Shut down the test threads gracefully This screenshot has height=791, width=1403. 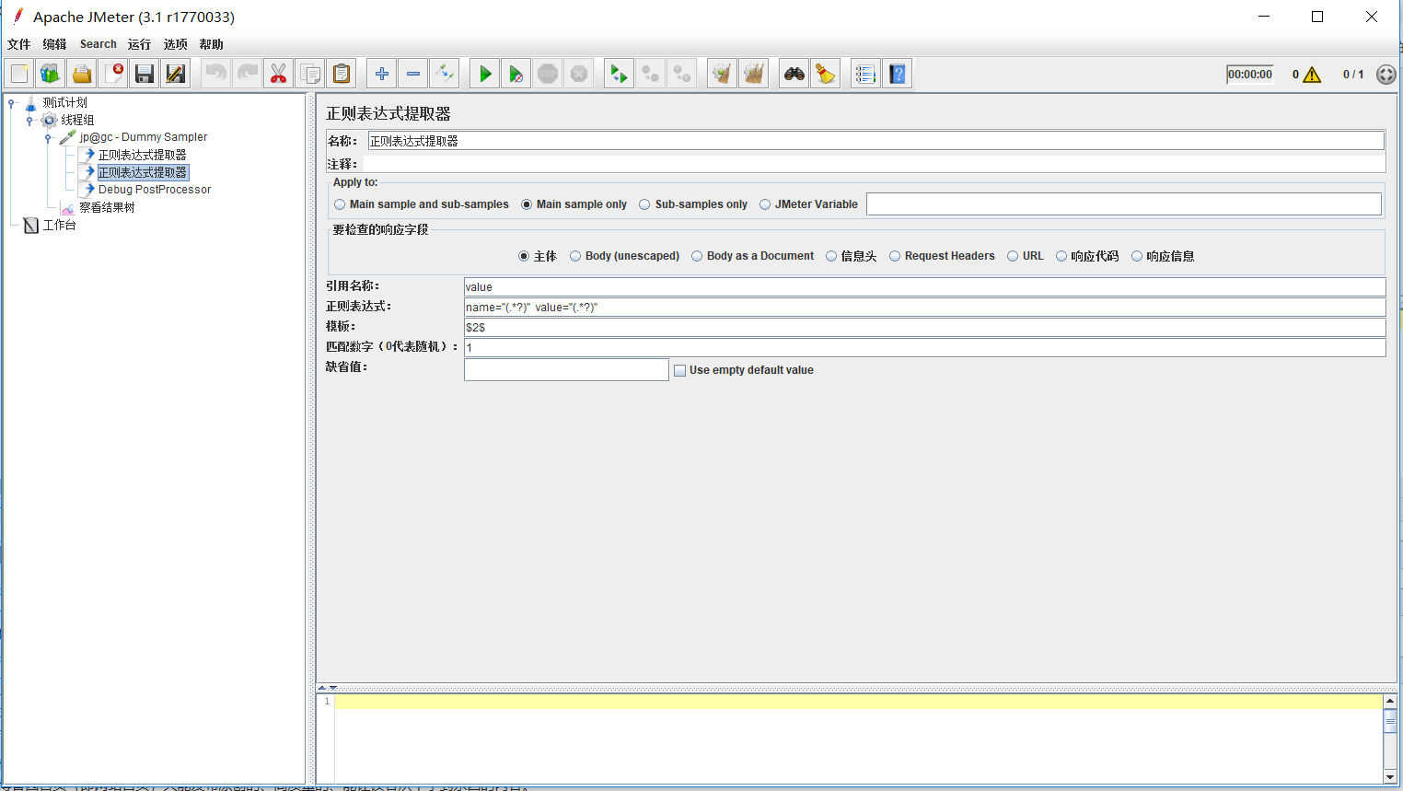[x=579, y=74]
